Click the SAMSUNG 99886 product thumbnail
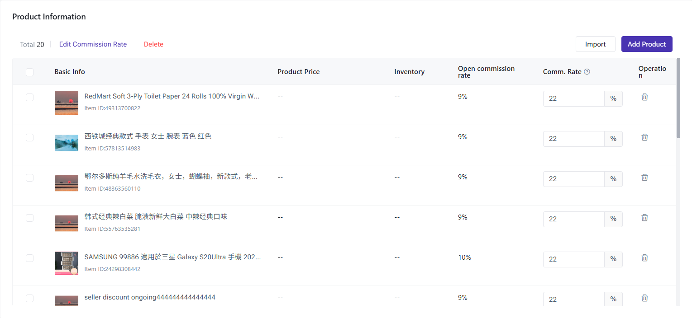The image size is (692, 318). pos(67,263)
